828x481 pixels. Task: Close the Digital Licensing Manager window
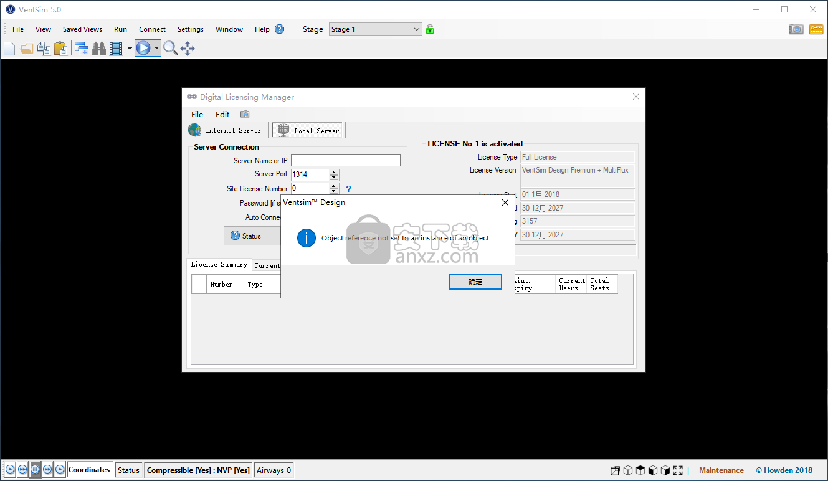636,97
